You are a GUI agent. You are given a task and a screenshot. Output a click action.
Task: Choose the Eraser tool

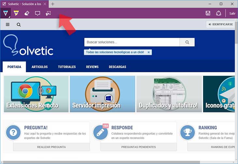[27, 13]
